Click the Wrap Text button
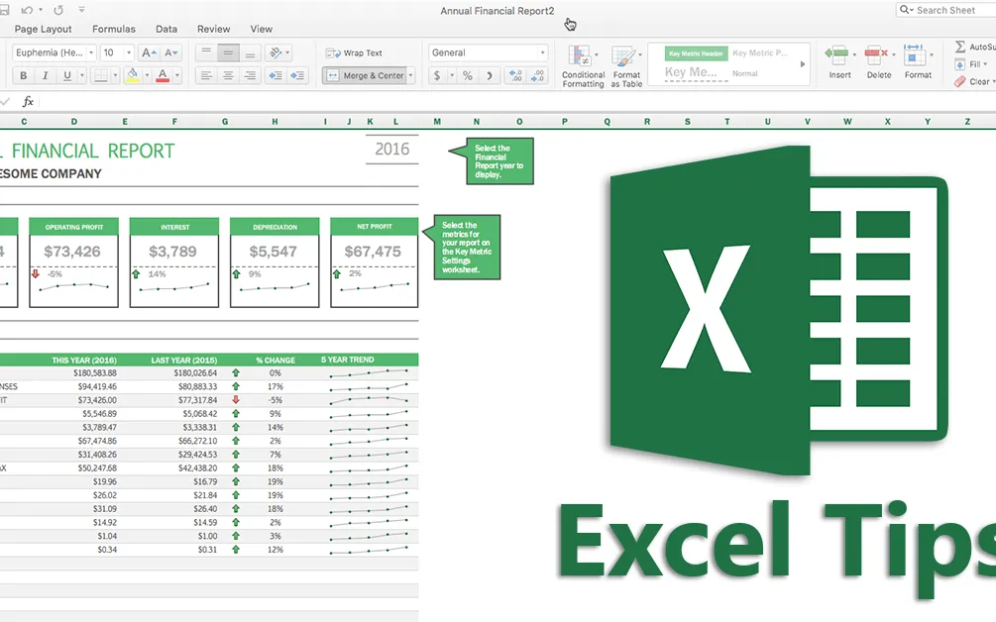 click(x=355, y=52)
